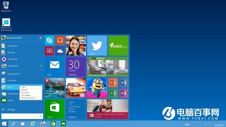Open the mint.com tile
This screenshot has height=127, width=226.
click(118, 46)
